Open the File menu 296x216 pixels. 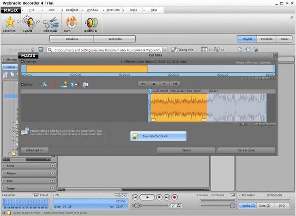(x=31, y=10)
